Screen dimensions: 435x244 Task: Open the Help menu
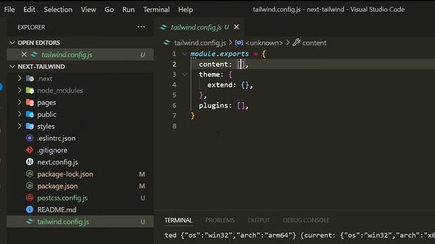(186, 9)
